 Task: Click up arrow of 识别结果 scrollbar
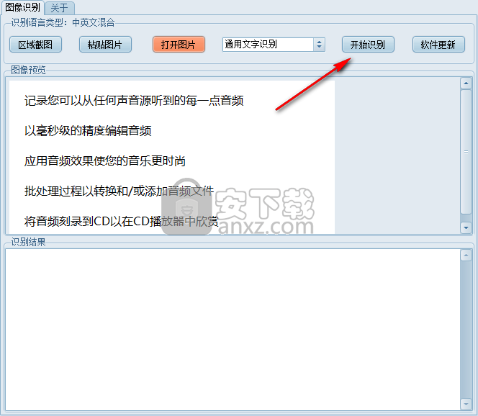(466, 255)
